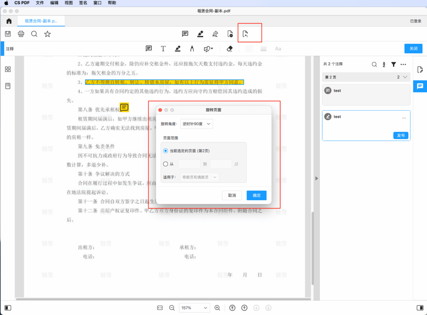427x315 pixels.
Task: Click the zoom out icon
Action: click(x=172, y=308)
